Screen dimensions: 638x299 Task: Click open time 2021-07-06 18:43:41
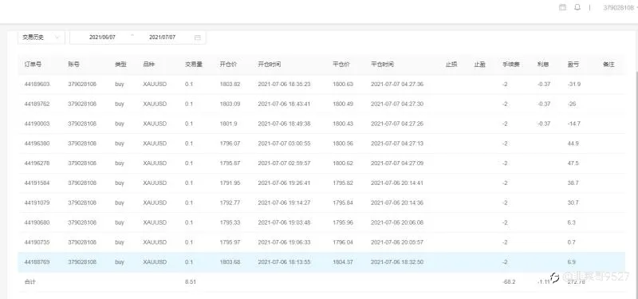point(284,104)
